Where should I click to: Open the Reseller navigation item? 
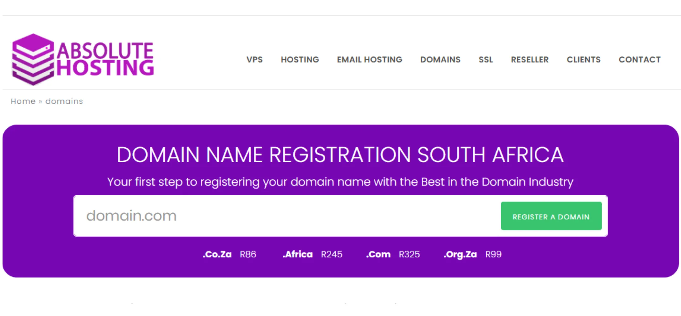pyautogui.click(x=530, y=59)
